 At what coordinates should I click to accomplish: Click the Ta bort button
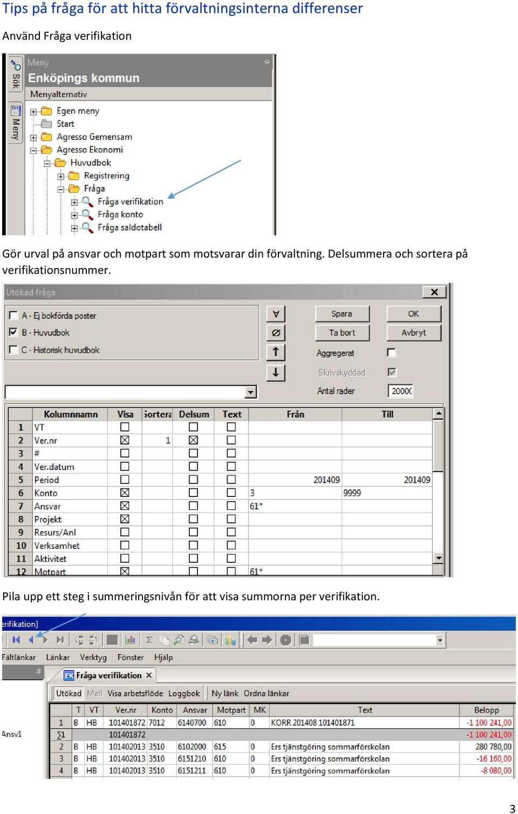pos(342,333)
